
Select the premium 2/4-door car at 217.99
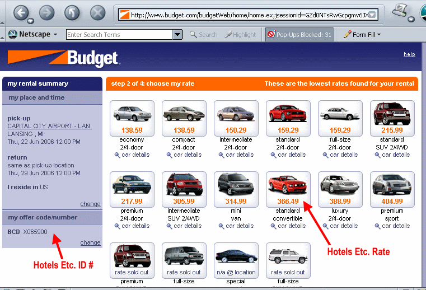tap(132, 189)
